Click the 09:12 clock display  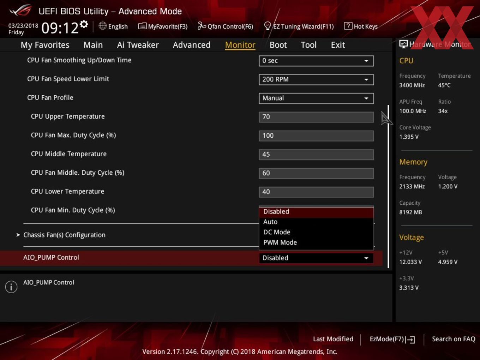[60, 28]
